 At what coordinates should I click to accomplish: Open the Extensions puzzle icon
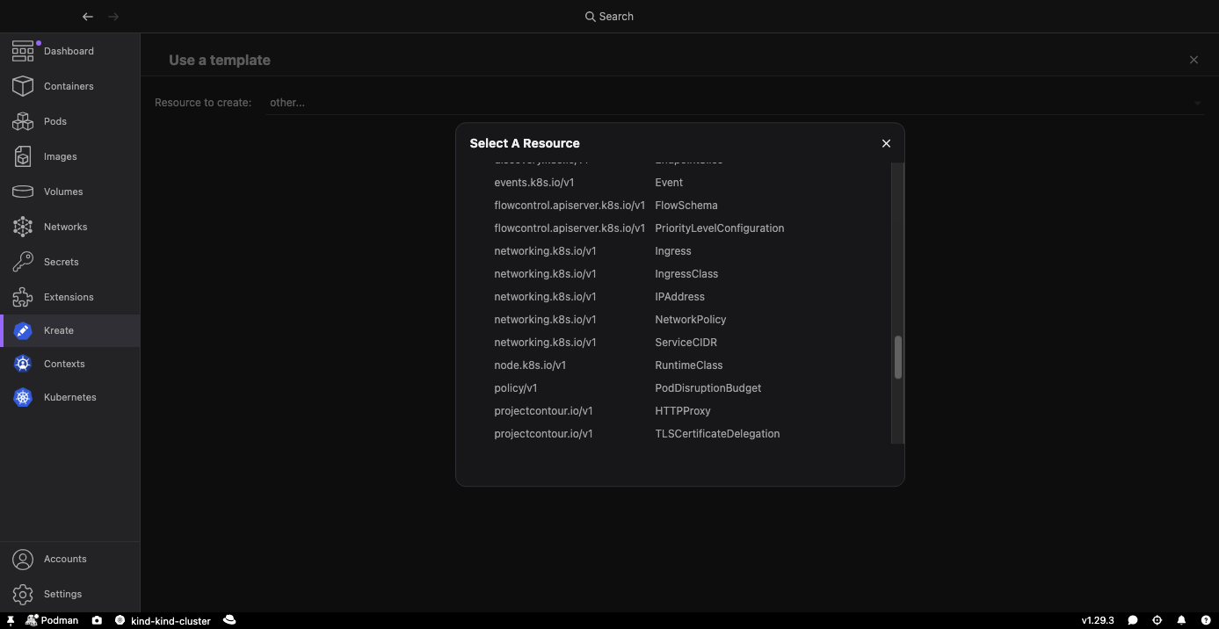pyautogui.click(x=23, y=297)
